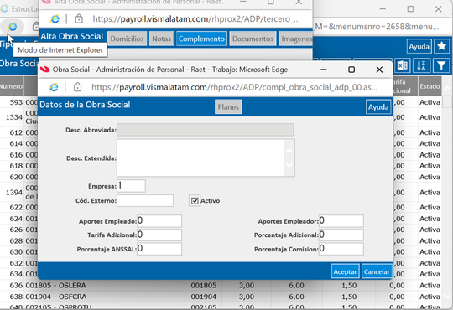The image size is (453, 310).
Task: Click the Aceptar button
Action: [x=346, y=271]
